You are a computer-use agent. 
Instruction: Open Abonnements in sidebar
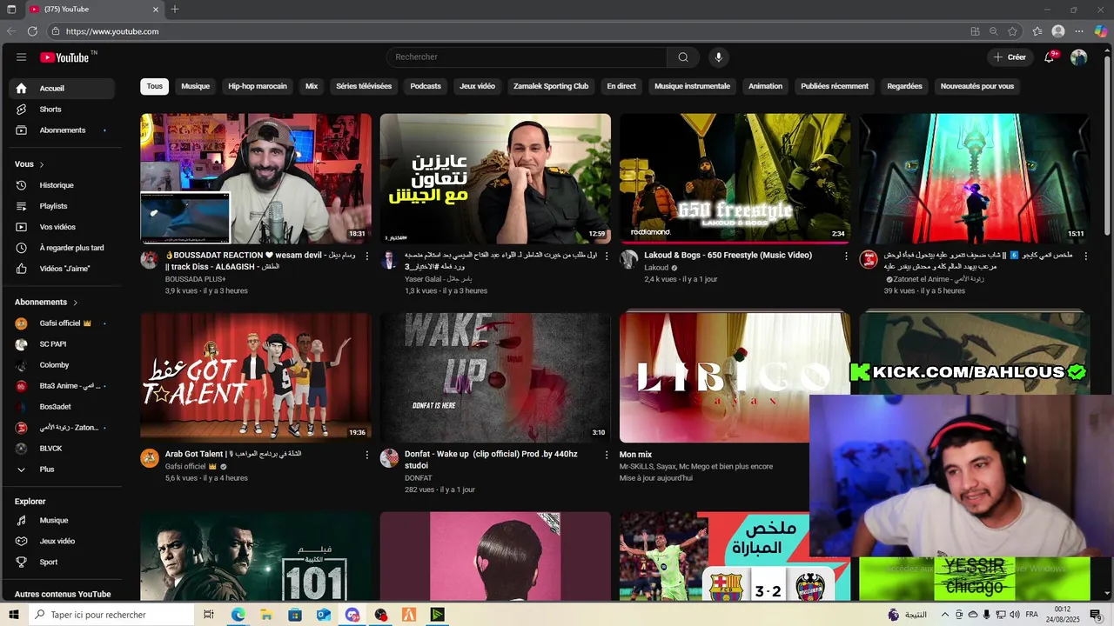point(62,130)
